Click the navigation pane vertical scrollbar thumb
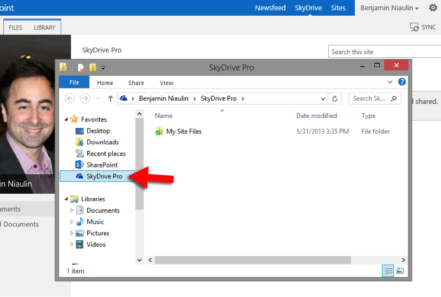Image resolution: width=441 pixels, height=297 pixels. click(x=139, y=163)
